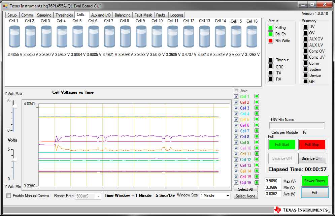The height and width of the screenshot is (216, 335).
Task: Hide the Cell 5 trace via checkbox
Action: (x=236, y=119)
